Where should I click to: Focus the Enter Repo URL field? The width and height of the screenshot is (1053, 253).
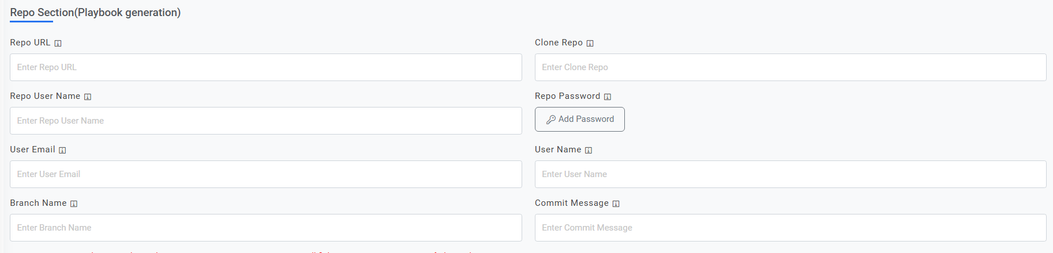click(265, 67)
